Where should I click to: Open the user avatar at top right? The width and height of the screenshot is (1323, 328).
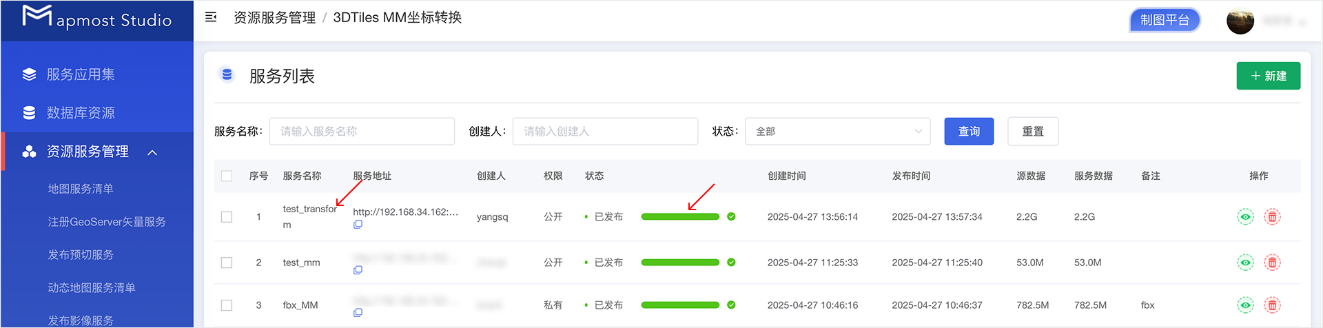1240,21
